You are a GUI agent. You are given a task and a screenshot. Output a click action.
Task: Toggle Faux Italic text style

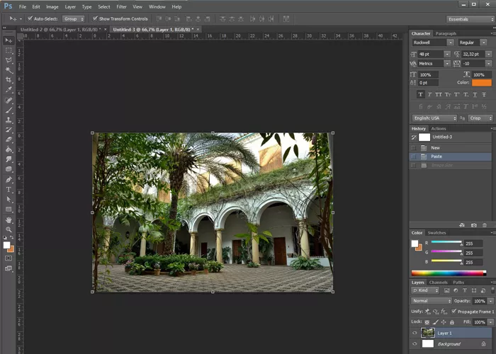pyautogui.click(x=429, y=94)
